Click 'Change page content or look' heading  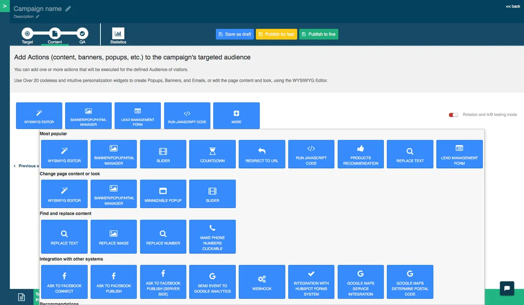tap(70, 174)
